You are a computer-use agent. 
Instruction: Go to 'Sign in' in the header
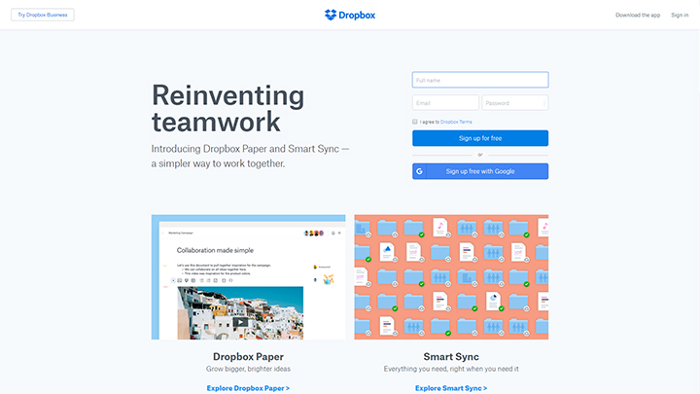coord(679,16)
